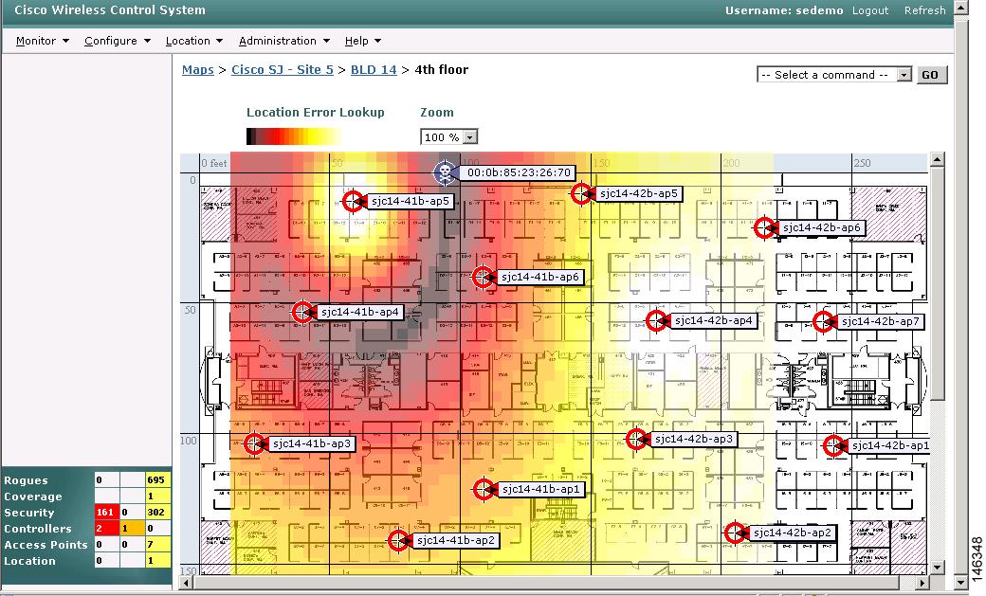Screen dimensions: 986x596
Task: Select the sjc14-42b-ap3 access point icon
Action: coord(637,439)
